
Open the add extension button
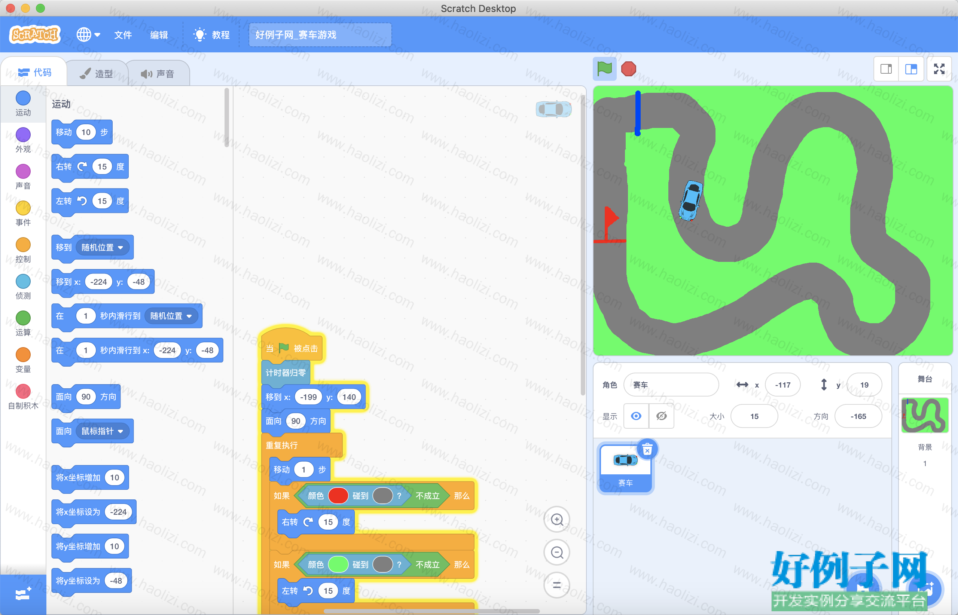click(23, 595)
